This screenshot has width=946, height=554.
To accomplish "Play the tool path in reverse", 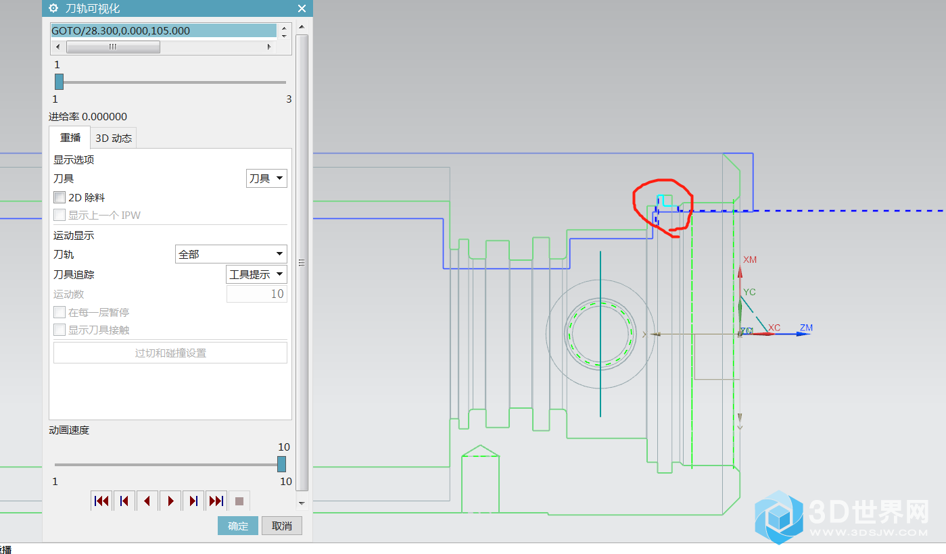I will [x=147, y=501].
